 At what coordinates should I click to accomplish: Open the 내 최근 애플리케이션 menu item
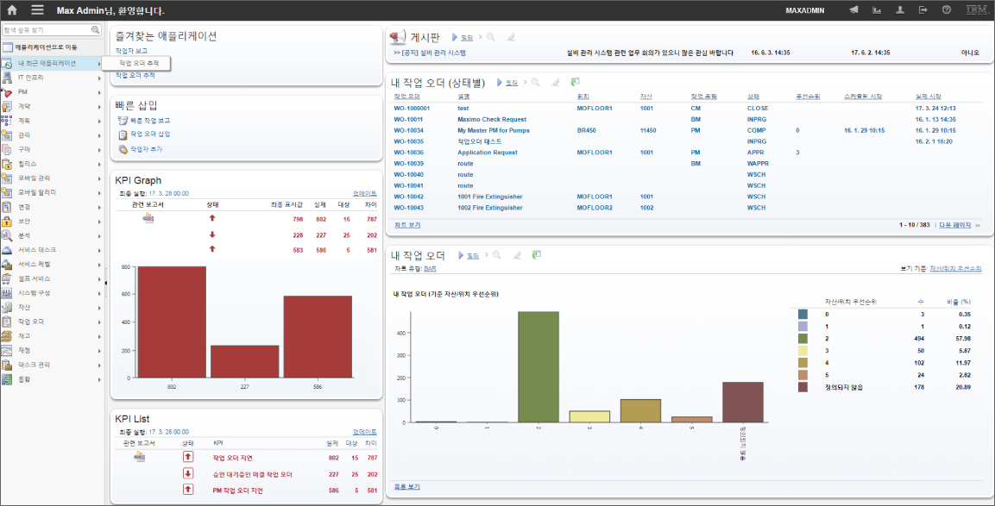[x=52, y=64]
